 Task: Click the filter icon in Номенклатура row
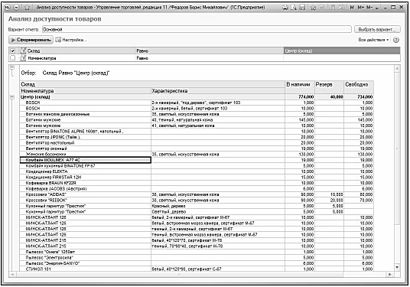point(23,58)
